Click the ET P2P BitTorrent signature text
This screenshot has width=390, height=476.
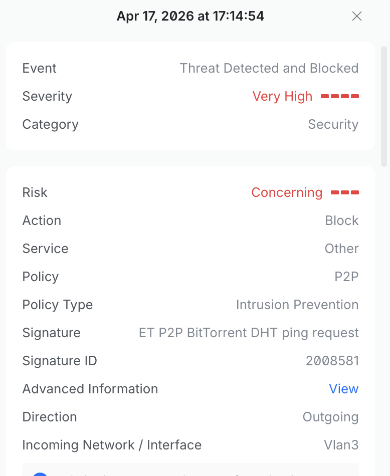(x=249, y=333)
